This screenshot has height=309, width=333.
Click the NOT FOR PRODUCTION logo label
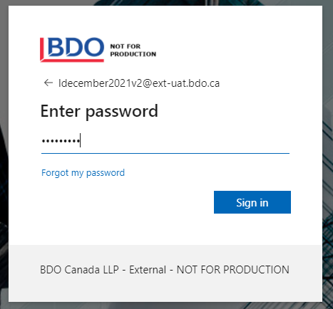(x=133, y=50)
